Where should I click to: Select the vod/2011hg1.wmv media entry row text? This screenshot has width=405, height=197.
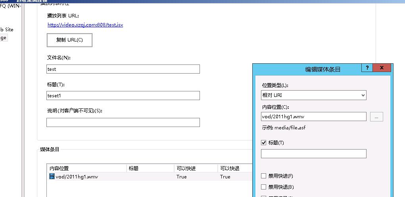pyautogui.click(x=77, y=177)
